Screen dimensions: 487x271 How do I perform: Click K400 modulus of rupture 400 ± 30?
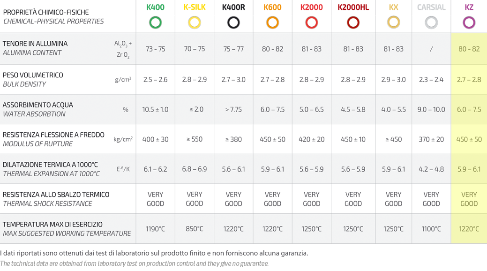155,140
